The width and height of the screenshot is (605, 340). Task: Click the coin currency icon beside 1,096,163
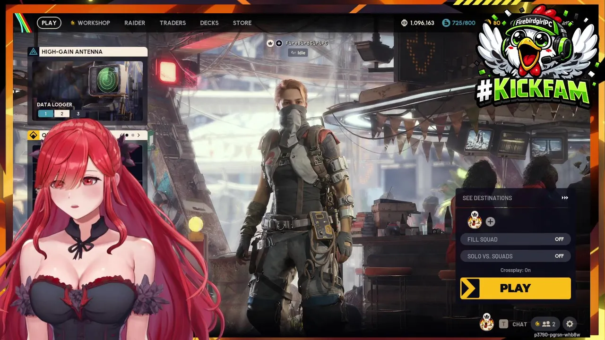(404, 23)
